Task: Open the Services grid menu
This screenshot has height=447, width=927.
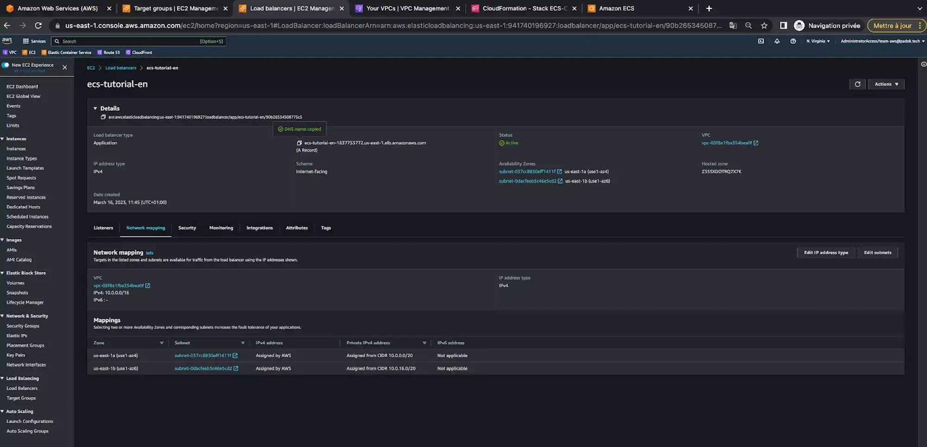Action: (34, 41)
